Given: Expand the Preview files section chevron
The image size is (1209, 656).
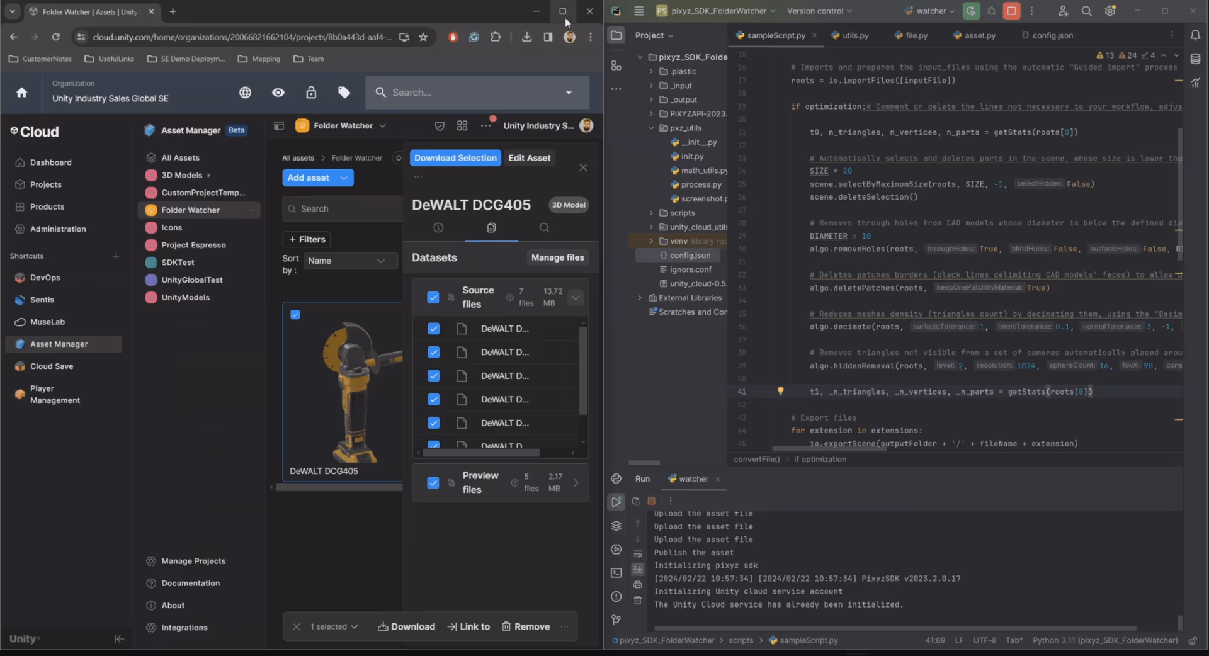Looking at the screenshot, I should (x=576, y=483).
